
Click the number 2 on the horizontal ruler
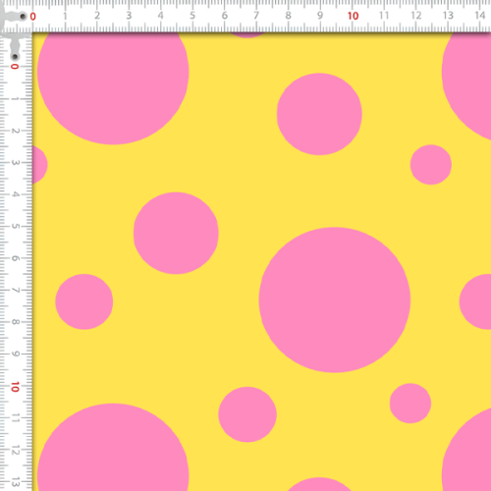tap(97, 16)
